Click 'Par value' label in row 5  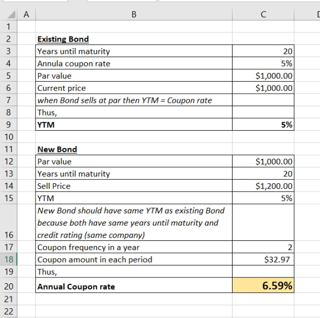point(134,75)
